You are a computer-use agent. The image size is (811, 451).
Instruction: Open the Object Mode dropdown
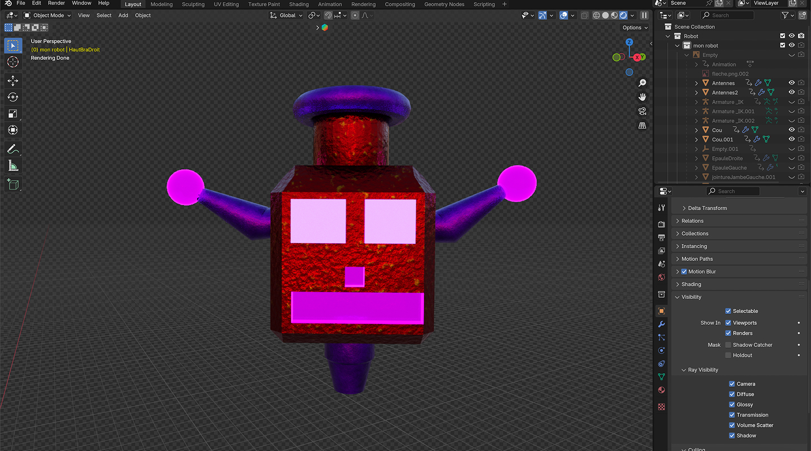[x=47, y=15]
